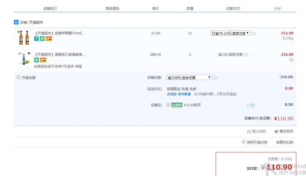Click the orange credit card icon under apple vinegar

tap(49, 39)
